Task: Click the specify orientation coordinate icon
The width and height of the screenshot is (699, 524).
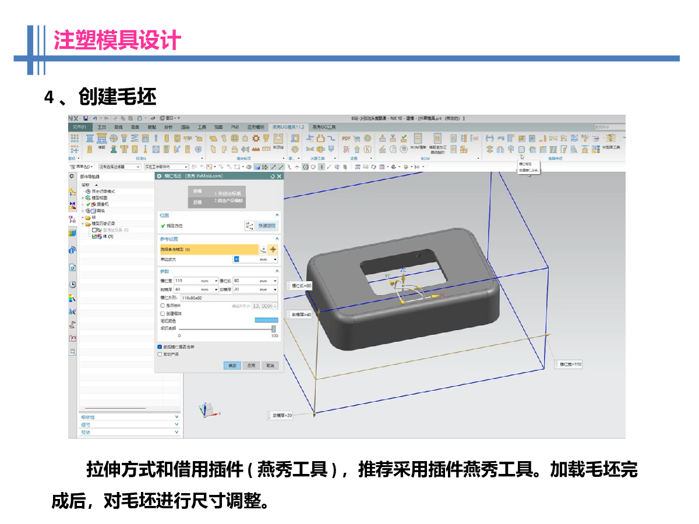Action: click(249, 225)
